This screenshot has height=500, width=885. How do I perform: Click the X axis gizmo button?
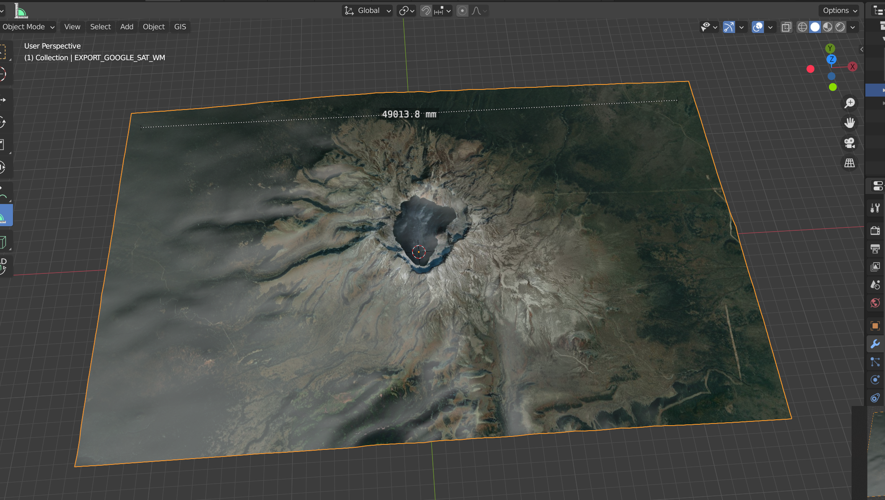click(852, 67)
